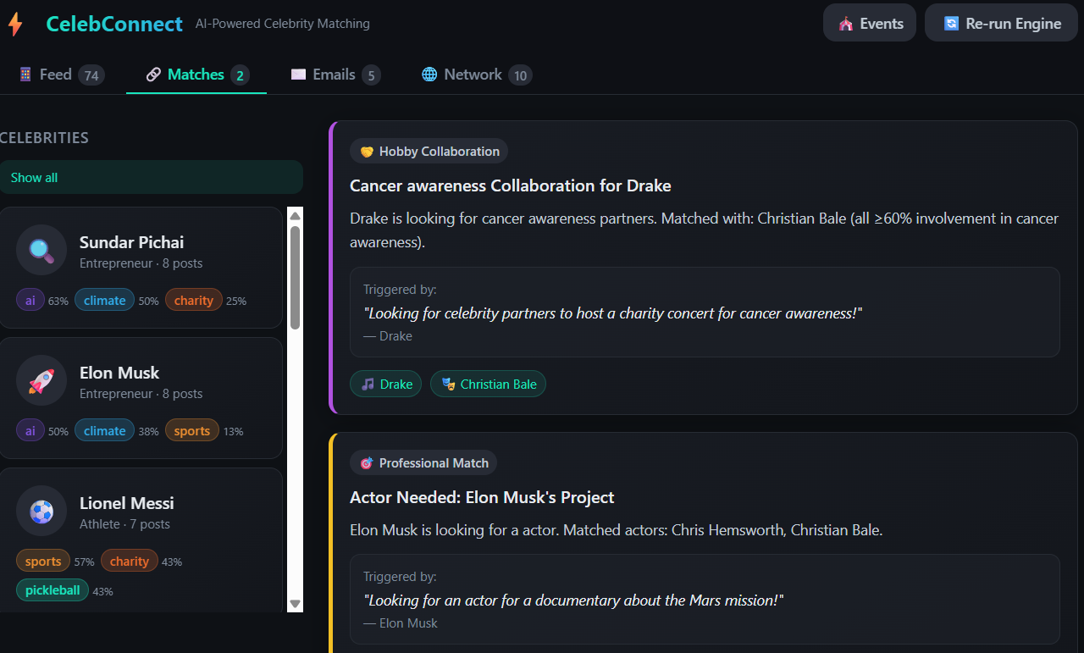The height and width of the screenshot is (653, 1084).
Task: Click Elon Musk's climate tag
Action: click(x=104, y=431)
